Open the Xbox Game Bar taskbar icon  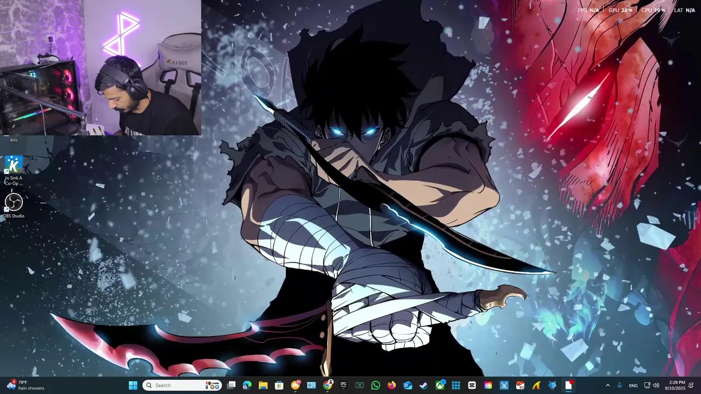tap(359, 385)
